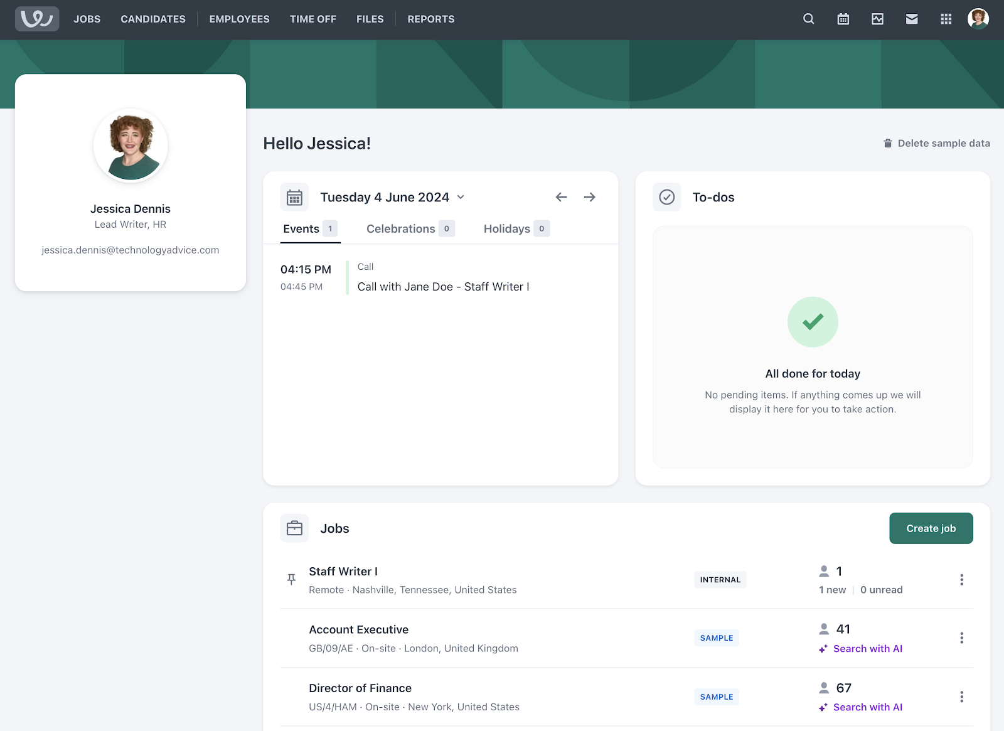Go to previous day with left arrow
The image size is (1004, 731).
click(x=561, y=197)
